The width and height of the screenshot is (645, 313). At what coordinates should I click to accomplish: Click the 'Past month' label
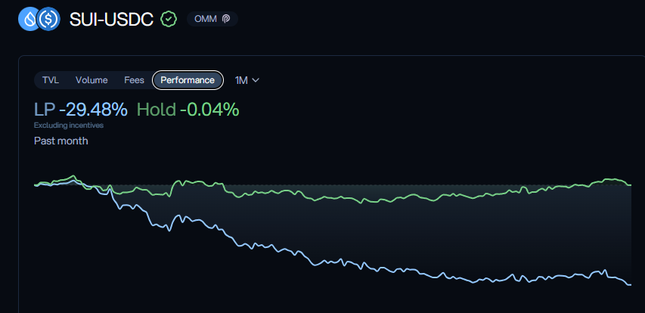[x=61, y=141]
